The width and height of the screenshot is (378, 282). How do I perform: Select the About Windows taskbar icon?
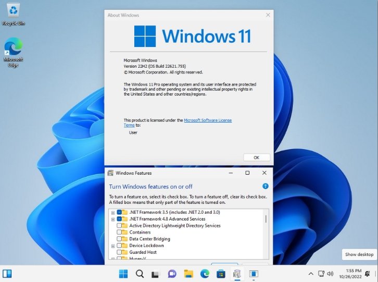pos(254,274)
